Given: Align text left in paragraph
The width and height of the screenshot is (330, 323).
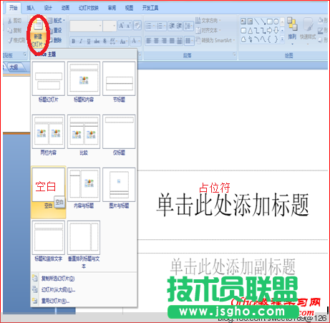Looking at the screenshot, I should (149, 41).
